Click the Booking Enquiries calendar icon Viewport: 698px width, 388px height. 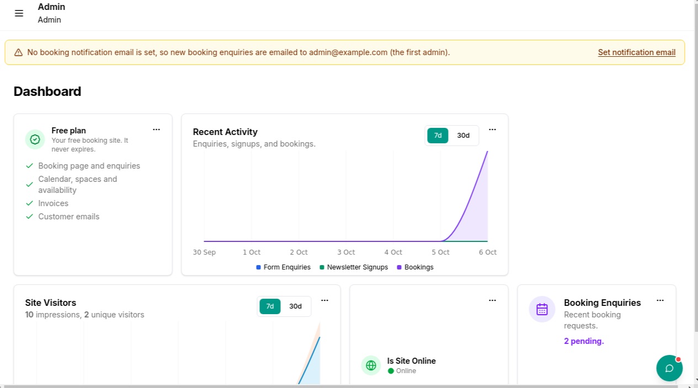click(x=542, y=309)
